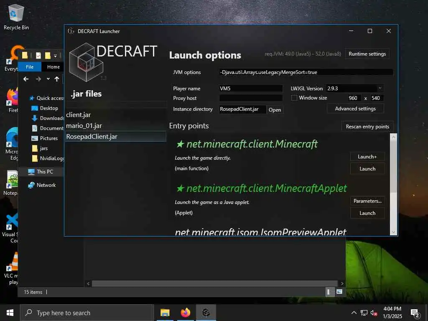The width and height of the screenshot is (428, 321).
Task: Open File Explorer from the taskbar
Action: (x=165, y=313)
